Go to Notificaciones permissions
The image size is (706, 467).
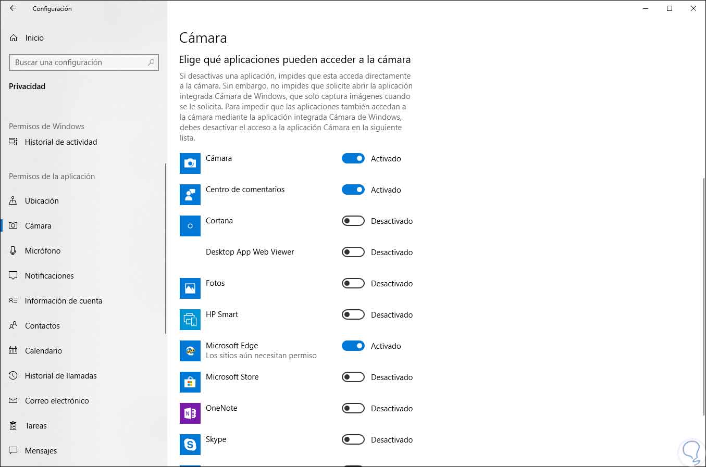49,276
